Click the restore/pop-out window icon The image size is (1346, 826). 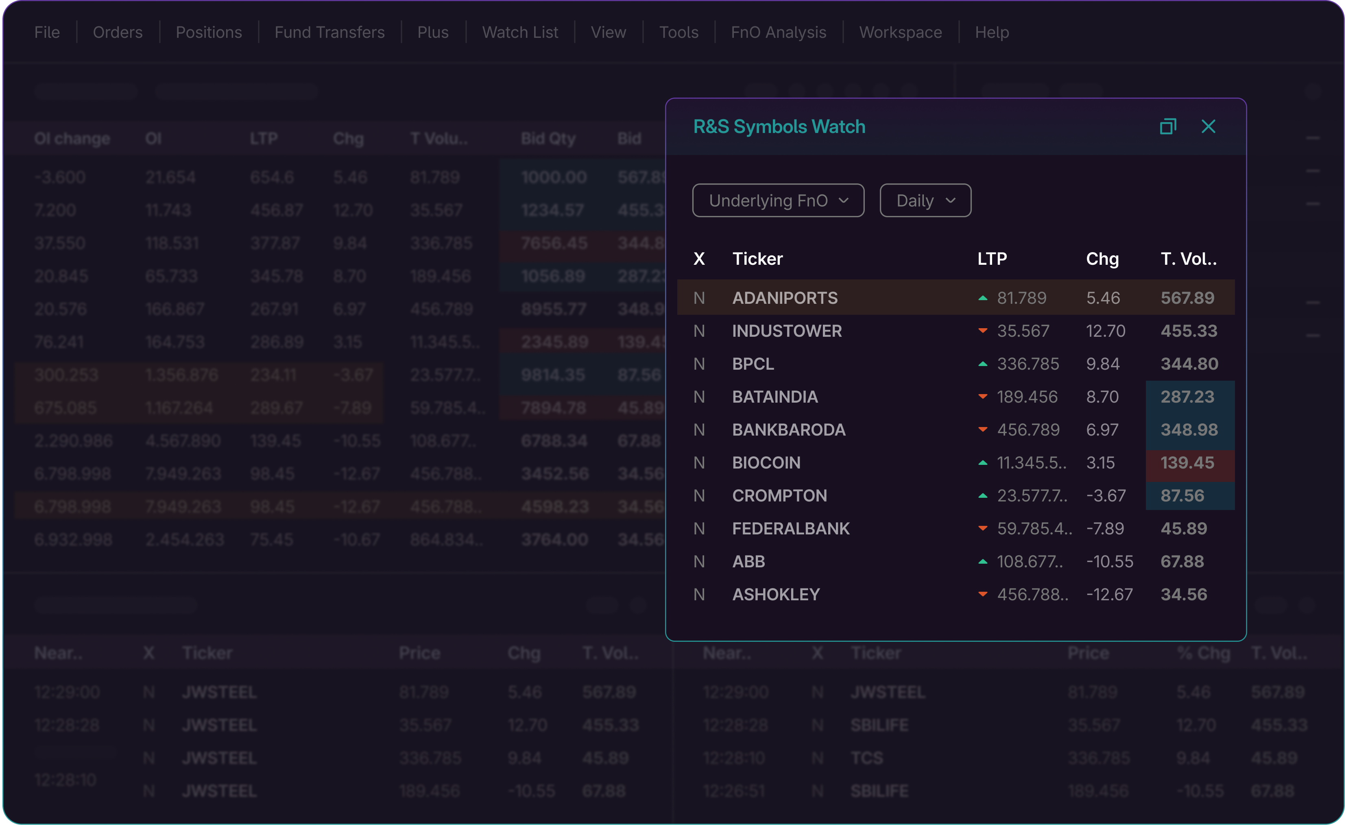(1168, 127)
